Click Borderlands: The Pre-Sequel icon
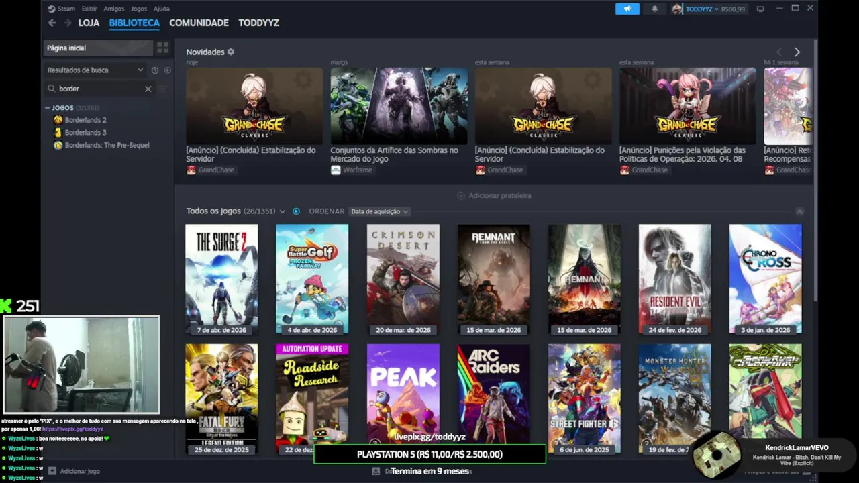 coord(58,145)
